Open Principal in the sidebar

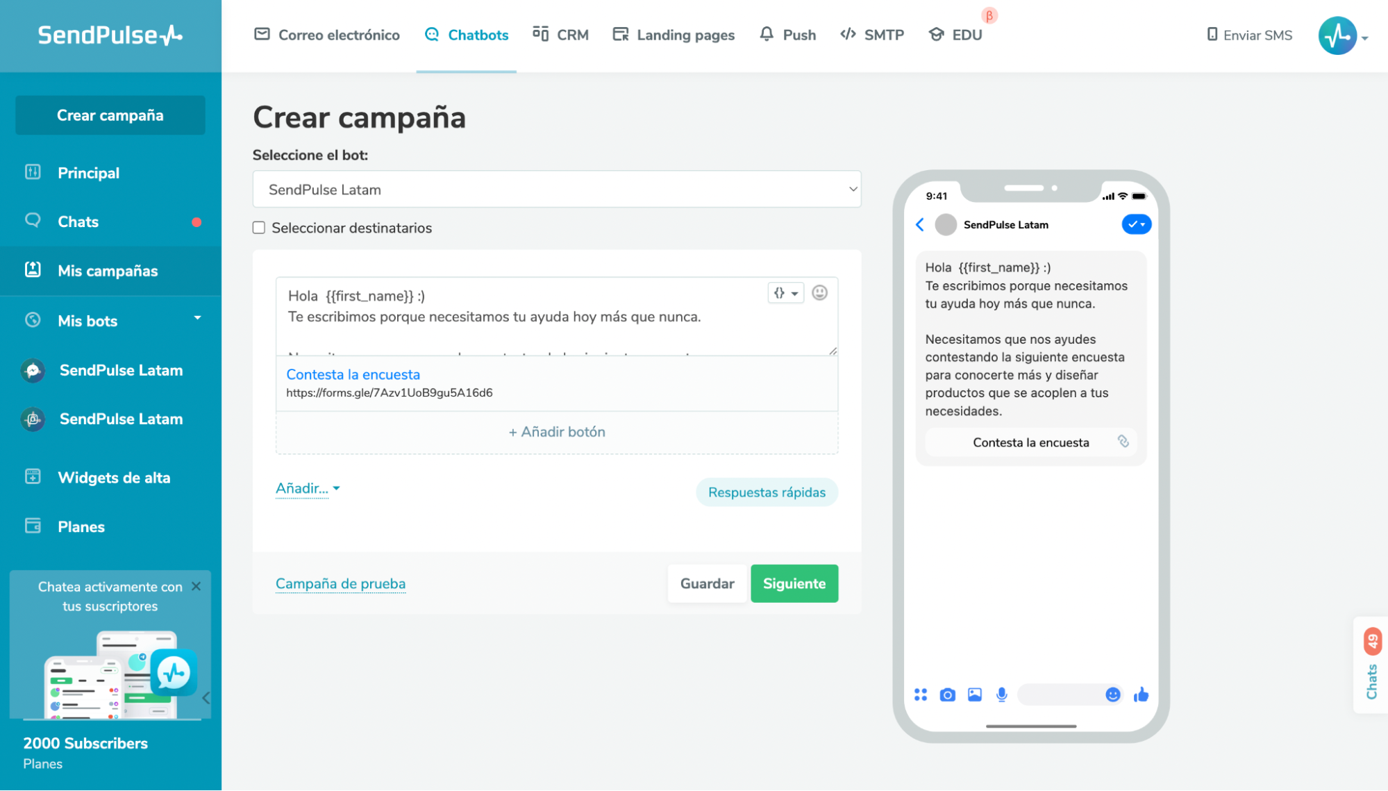click(88, 173)
